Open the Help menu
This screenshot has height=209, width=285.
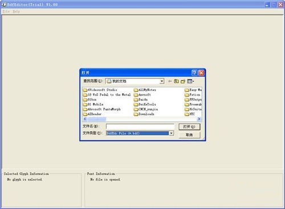[x=17, y=11]
